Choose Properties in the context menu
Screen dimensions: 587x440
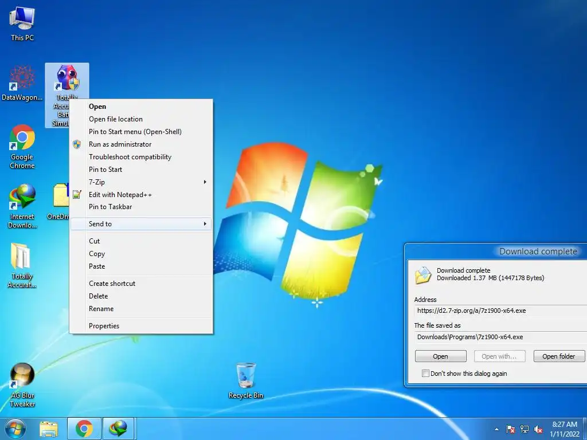coord(141,326)
